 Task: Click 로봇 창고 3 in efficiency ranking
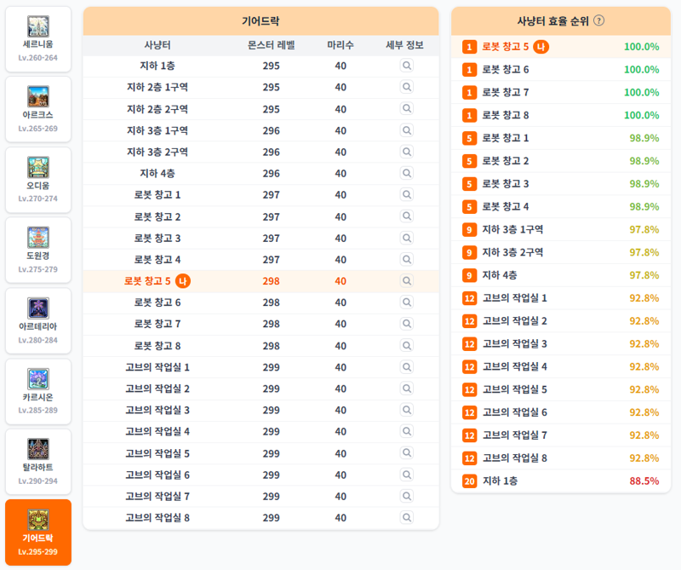561,183
